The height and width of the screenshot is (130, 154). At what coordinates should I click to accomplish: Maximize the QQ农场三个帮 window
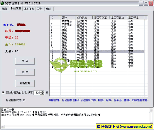coord(146,4)
